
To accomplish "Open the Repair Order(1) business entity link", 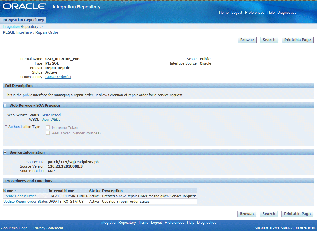I will (x=58, y=77).
